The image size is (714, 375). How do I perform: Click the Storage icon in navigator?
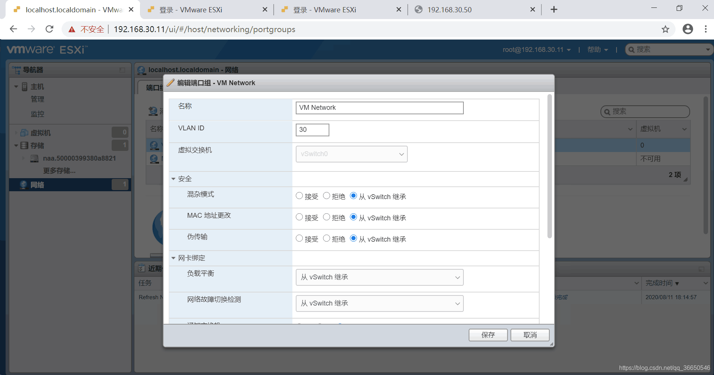click(x=24, y=145)
